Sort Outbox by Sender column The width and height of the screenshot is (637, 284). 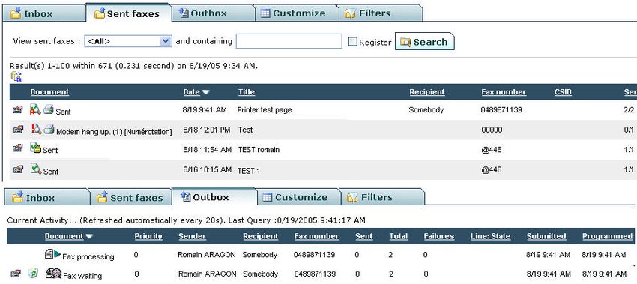(x=192, y=236)
